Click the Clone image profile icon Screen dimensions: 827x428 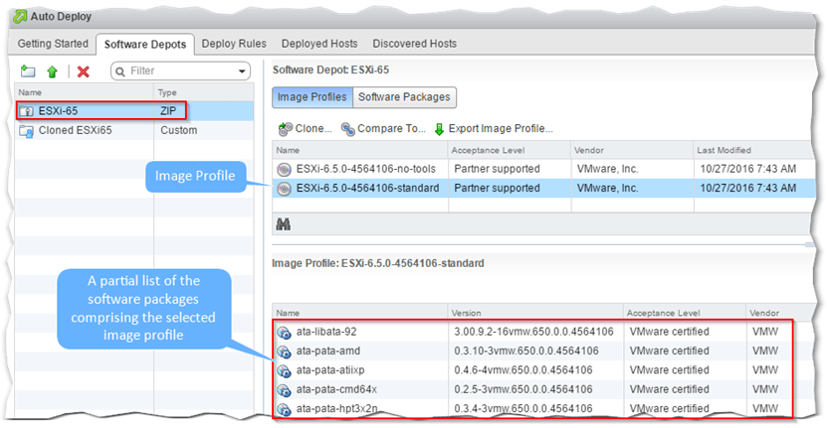point(286,128)
